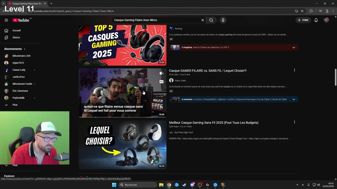
Task: Toggle subtitles CC on the preview
Action: [x=161, y=82]
